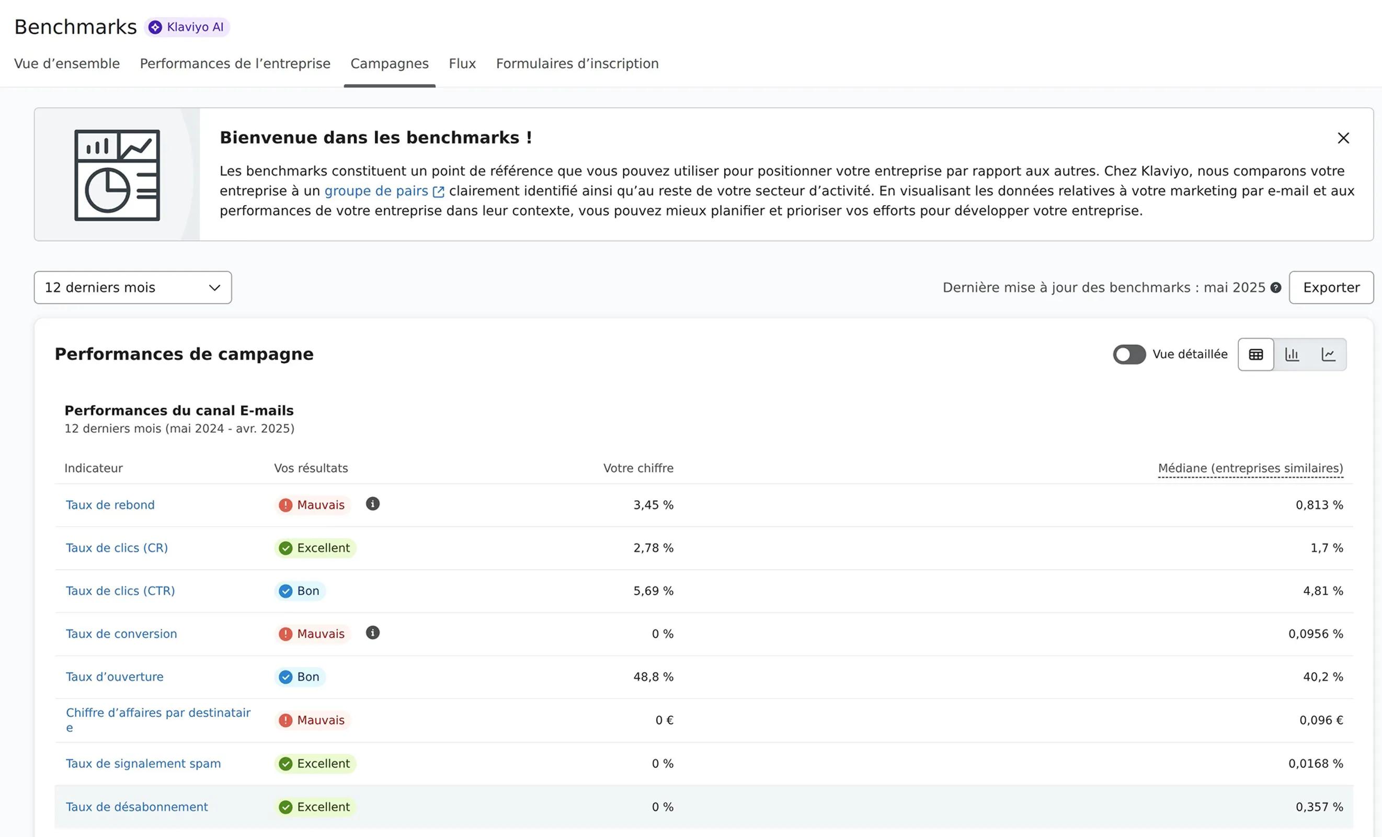This screenshot has height=837, width=1382.
Task: Switch to table view icon
Action: point(1255,355)
